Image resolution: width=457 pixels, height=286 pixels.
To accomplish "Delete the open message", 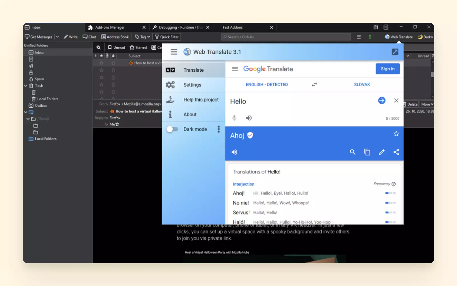I will (x=411, y=104).
